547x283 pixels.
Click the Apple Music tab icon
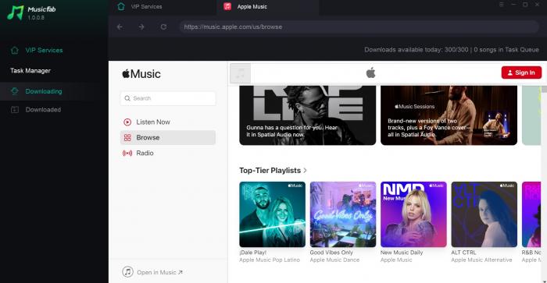227,6
